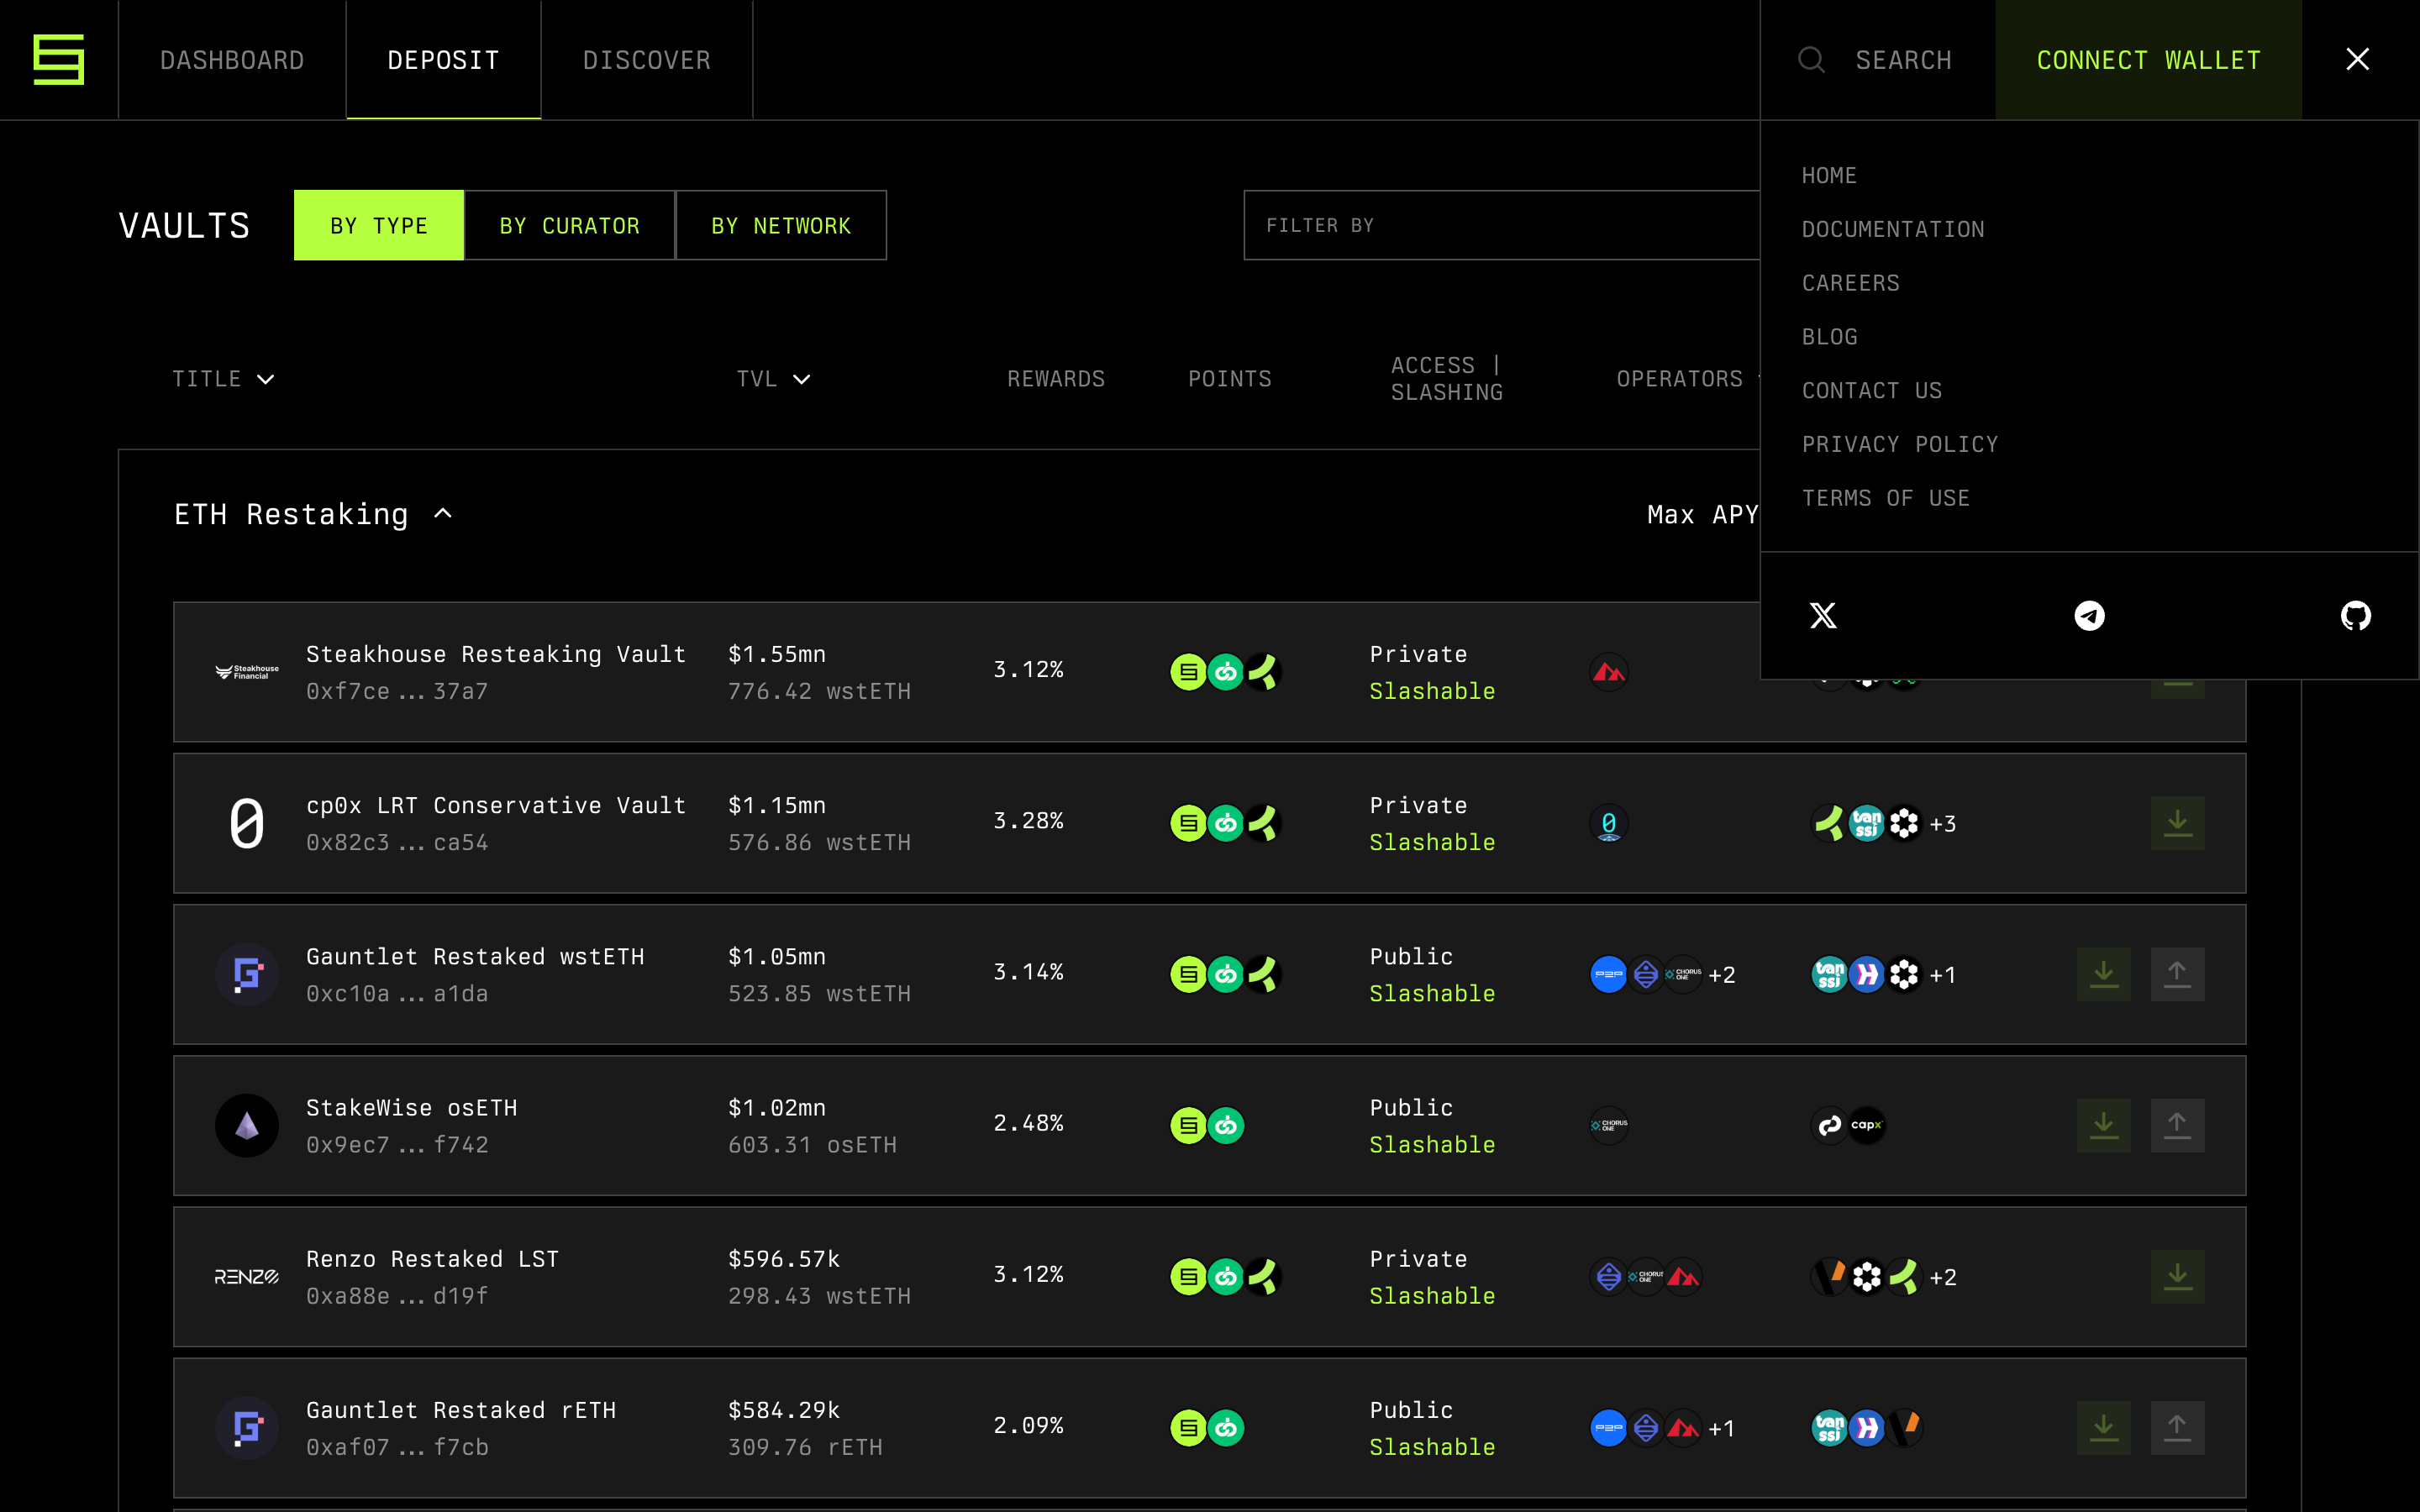Click deposit icon on cp0x LRT Conservative row
This screenshot has width=2420, height=1512.
pos(2178,823)
